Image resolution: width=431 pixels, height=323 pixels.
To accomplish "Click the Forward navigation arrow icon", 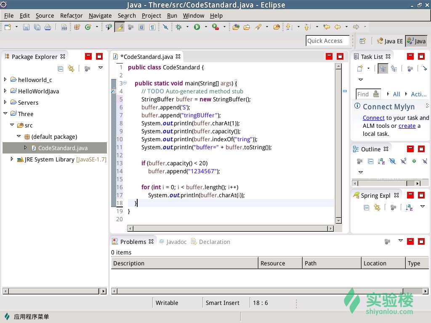I will (356, 27).
